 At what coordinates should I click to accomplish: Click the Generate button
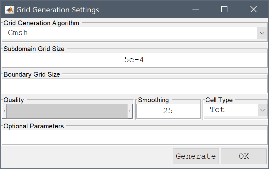tap(196, 156)
